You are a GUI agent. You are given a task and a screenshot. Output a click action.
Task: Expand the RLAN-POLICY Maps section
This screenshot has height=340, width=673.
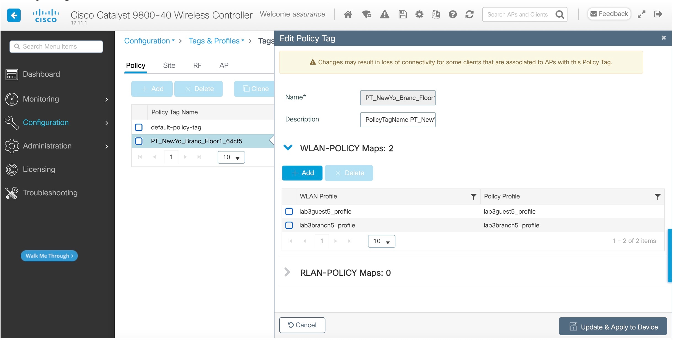point(287,272)
